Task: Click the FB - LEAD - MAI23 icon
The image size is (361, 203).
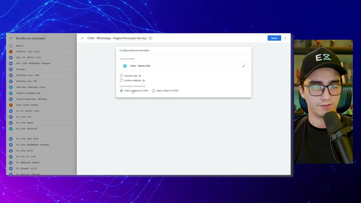Action: click(11, 123)
